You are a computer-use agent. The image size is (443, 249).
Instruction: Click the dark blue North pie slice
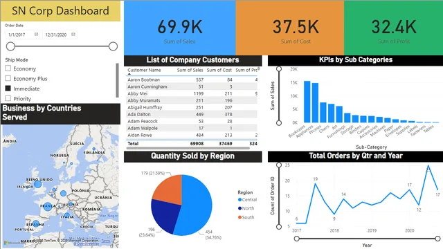tap(165, 216)
